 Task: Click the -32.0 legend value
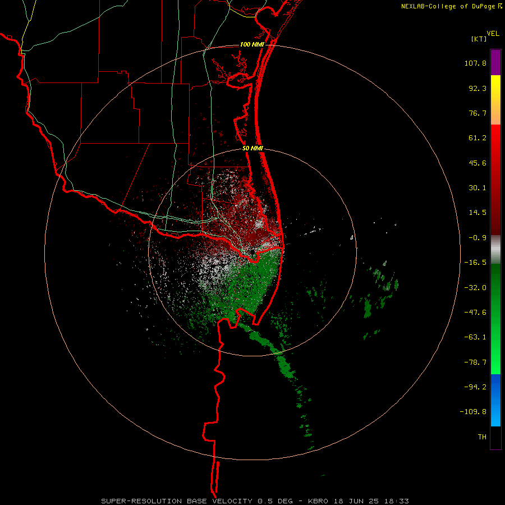(475, 288)
